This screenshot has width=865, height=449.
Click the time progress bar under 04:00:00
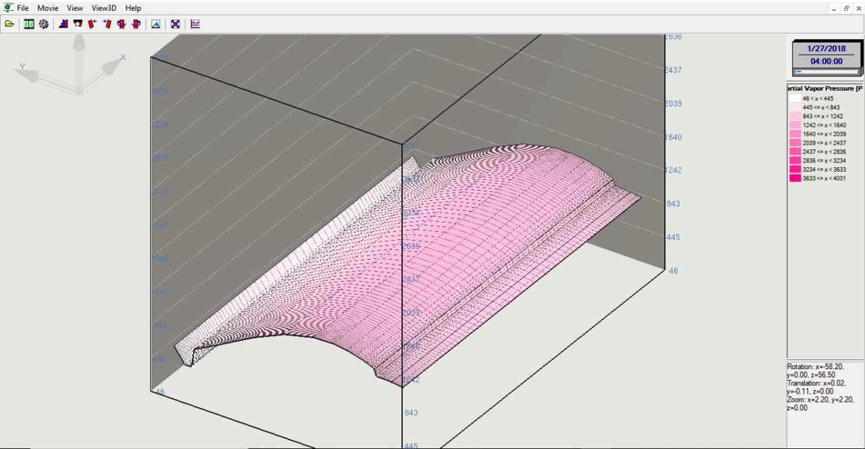(x=826, y=71)
